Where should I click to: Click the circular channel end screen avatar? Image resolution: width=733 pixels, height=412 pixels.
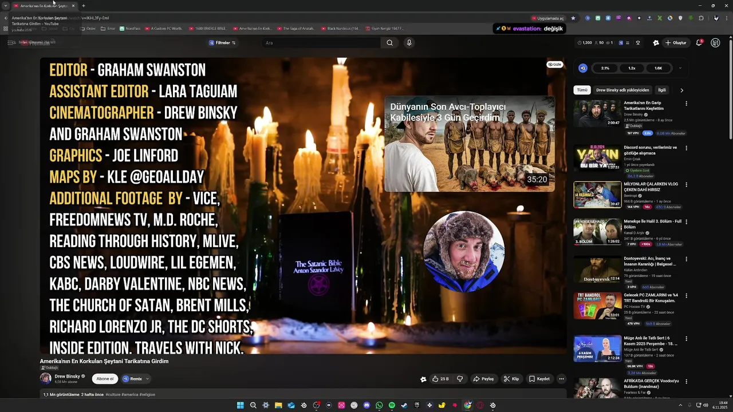tap(464, 251)
